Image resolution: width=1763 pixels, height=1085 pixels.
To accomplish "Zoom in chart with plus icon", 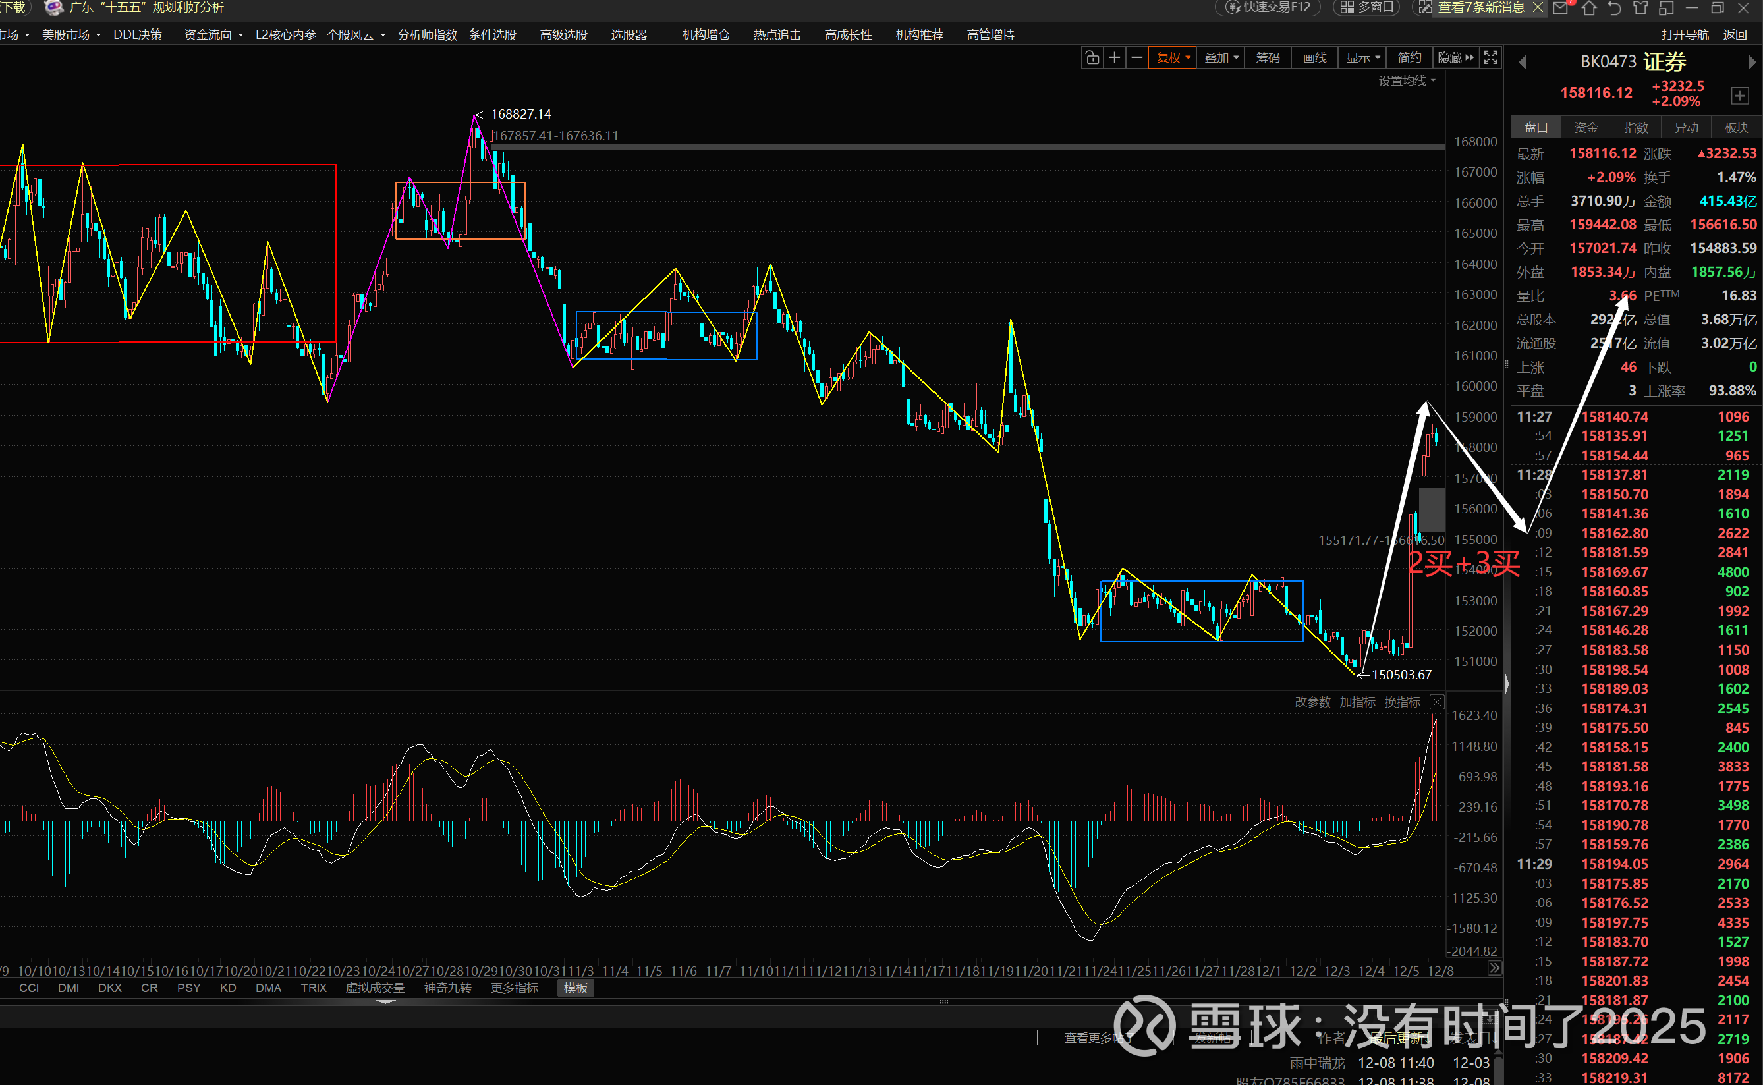I will point(1114,57).
